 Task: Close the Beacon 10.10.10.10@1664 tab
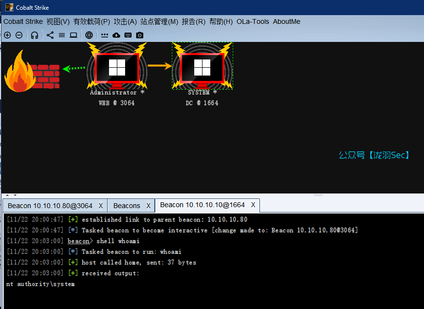[x=253, y=205]
